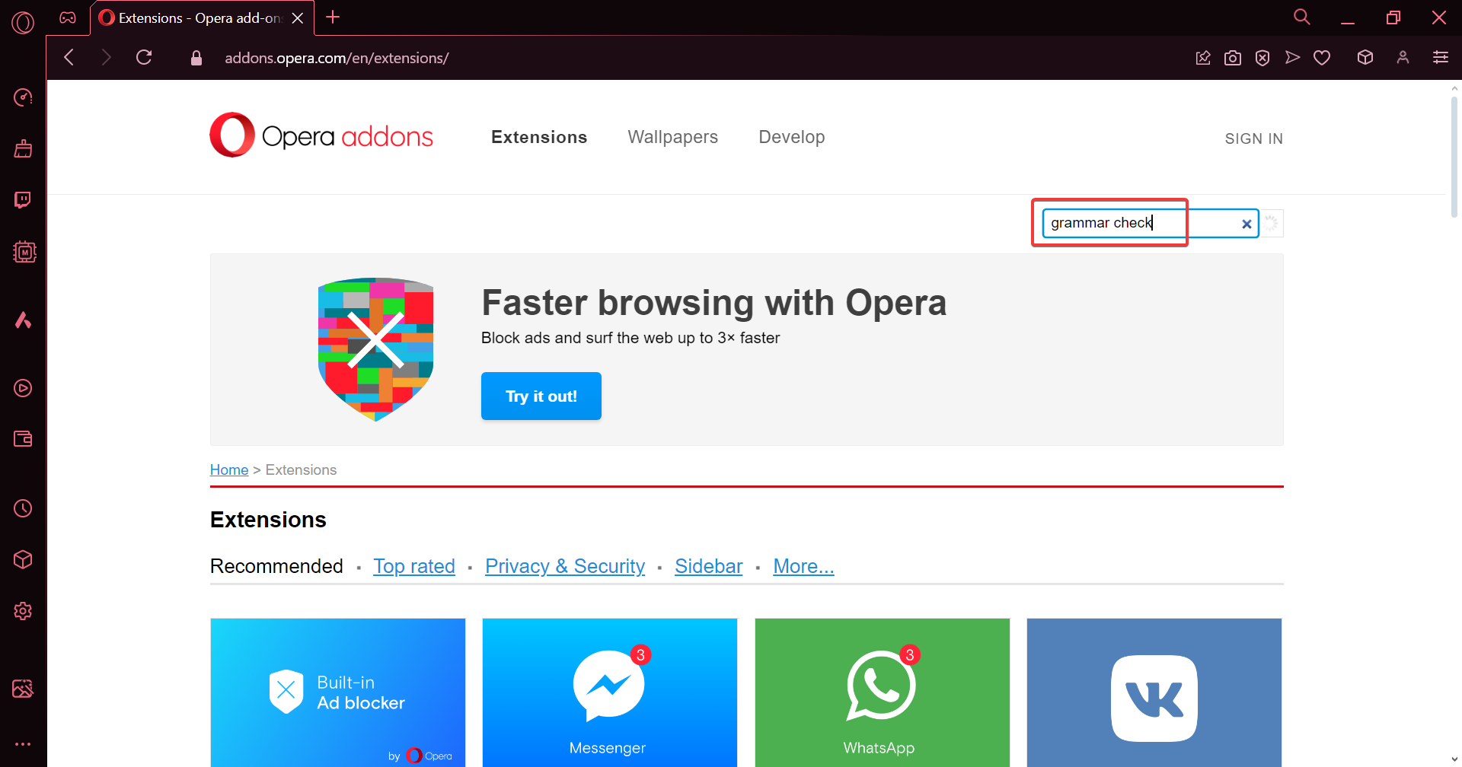
Task: Click the edit/share page icon in address bar
Action: pyautogui.click(x=1203, y=58)
